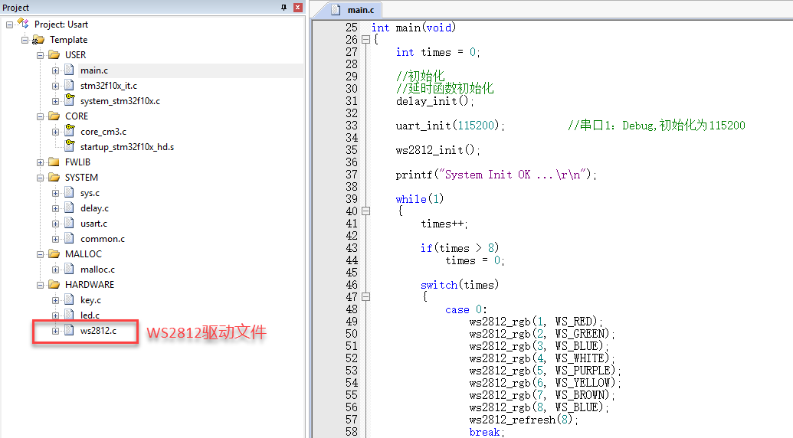Fold the switch block at line 47
The image size is (793, 438).
(365, 297)
